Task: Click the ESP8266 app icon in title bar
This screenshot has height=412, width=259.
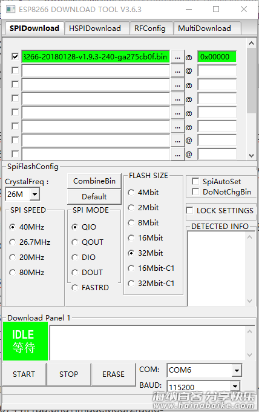Action: pos(10,9)
